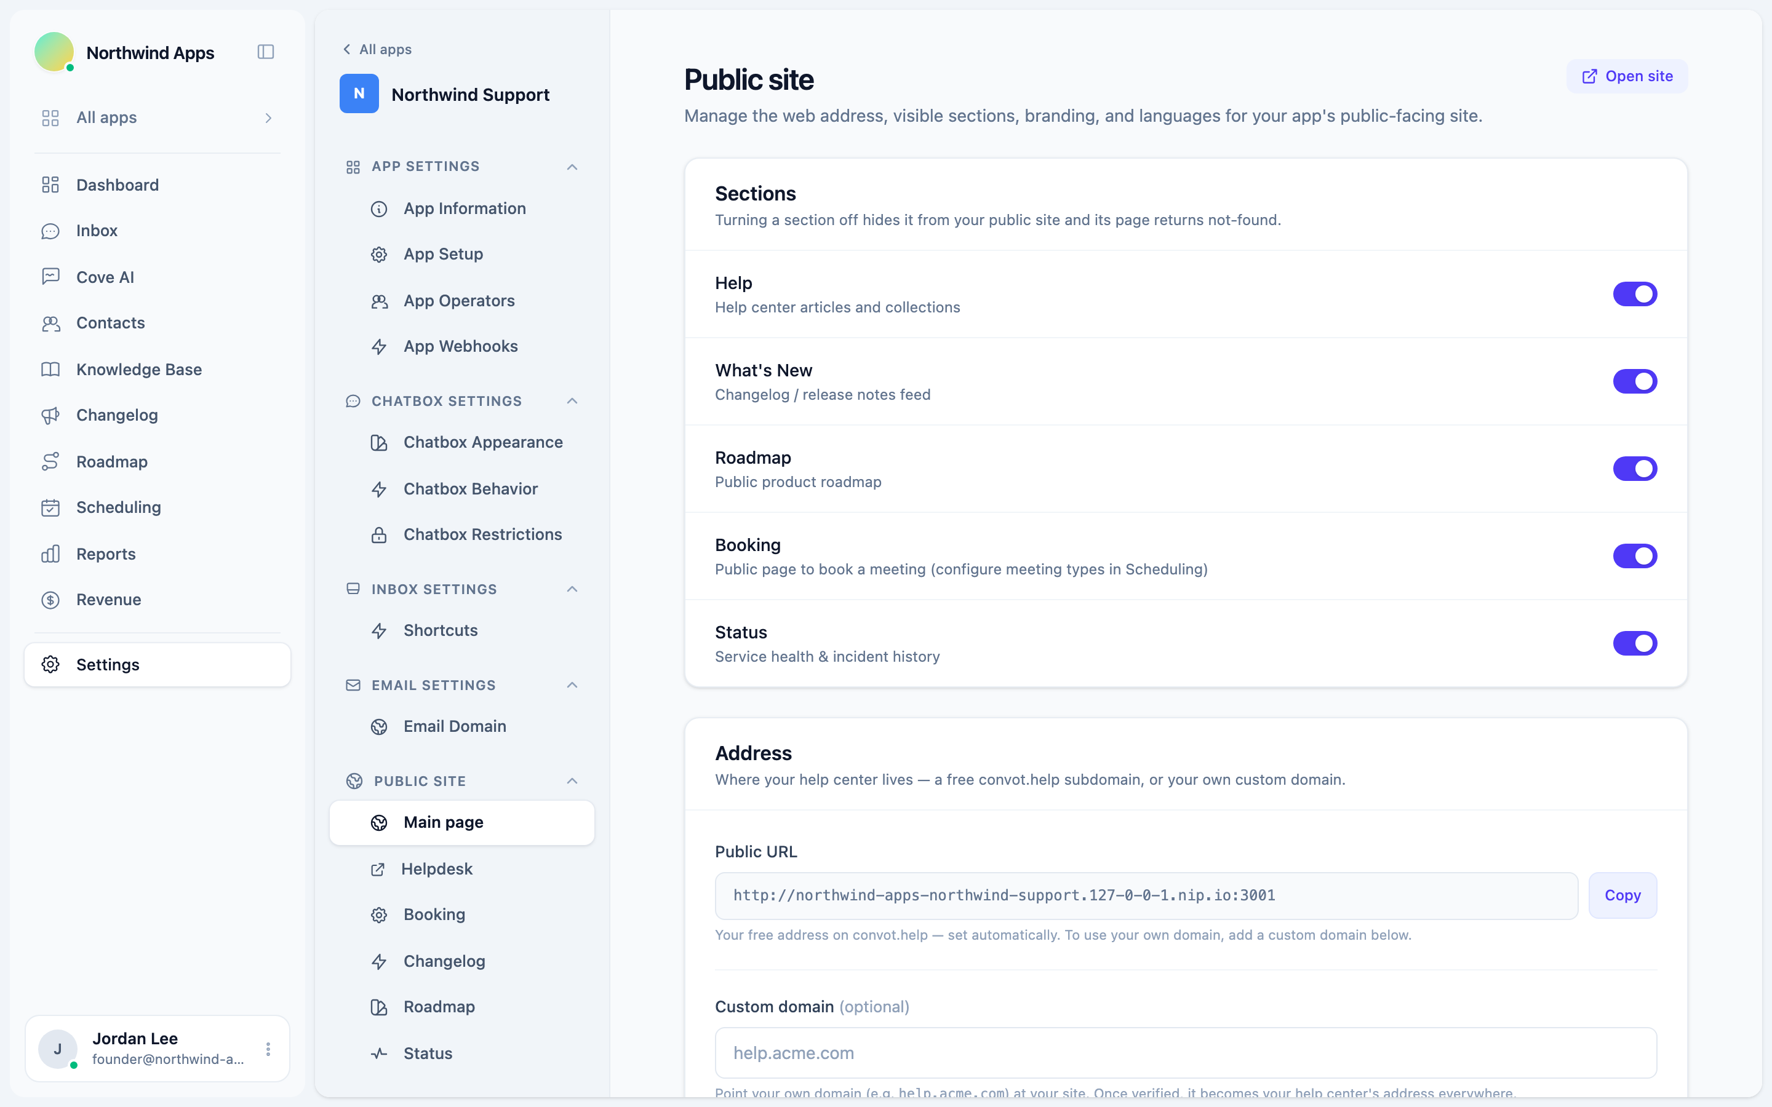
Task: Toggle the What's New section switch
Action: point(1634,381)
